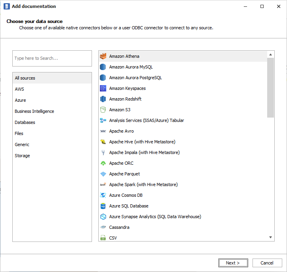Pick the CSV file icon
This screenshot has width=287, height=272.
(x=103, y=238)
